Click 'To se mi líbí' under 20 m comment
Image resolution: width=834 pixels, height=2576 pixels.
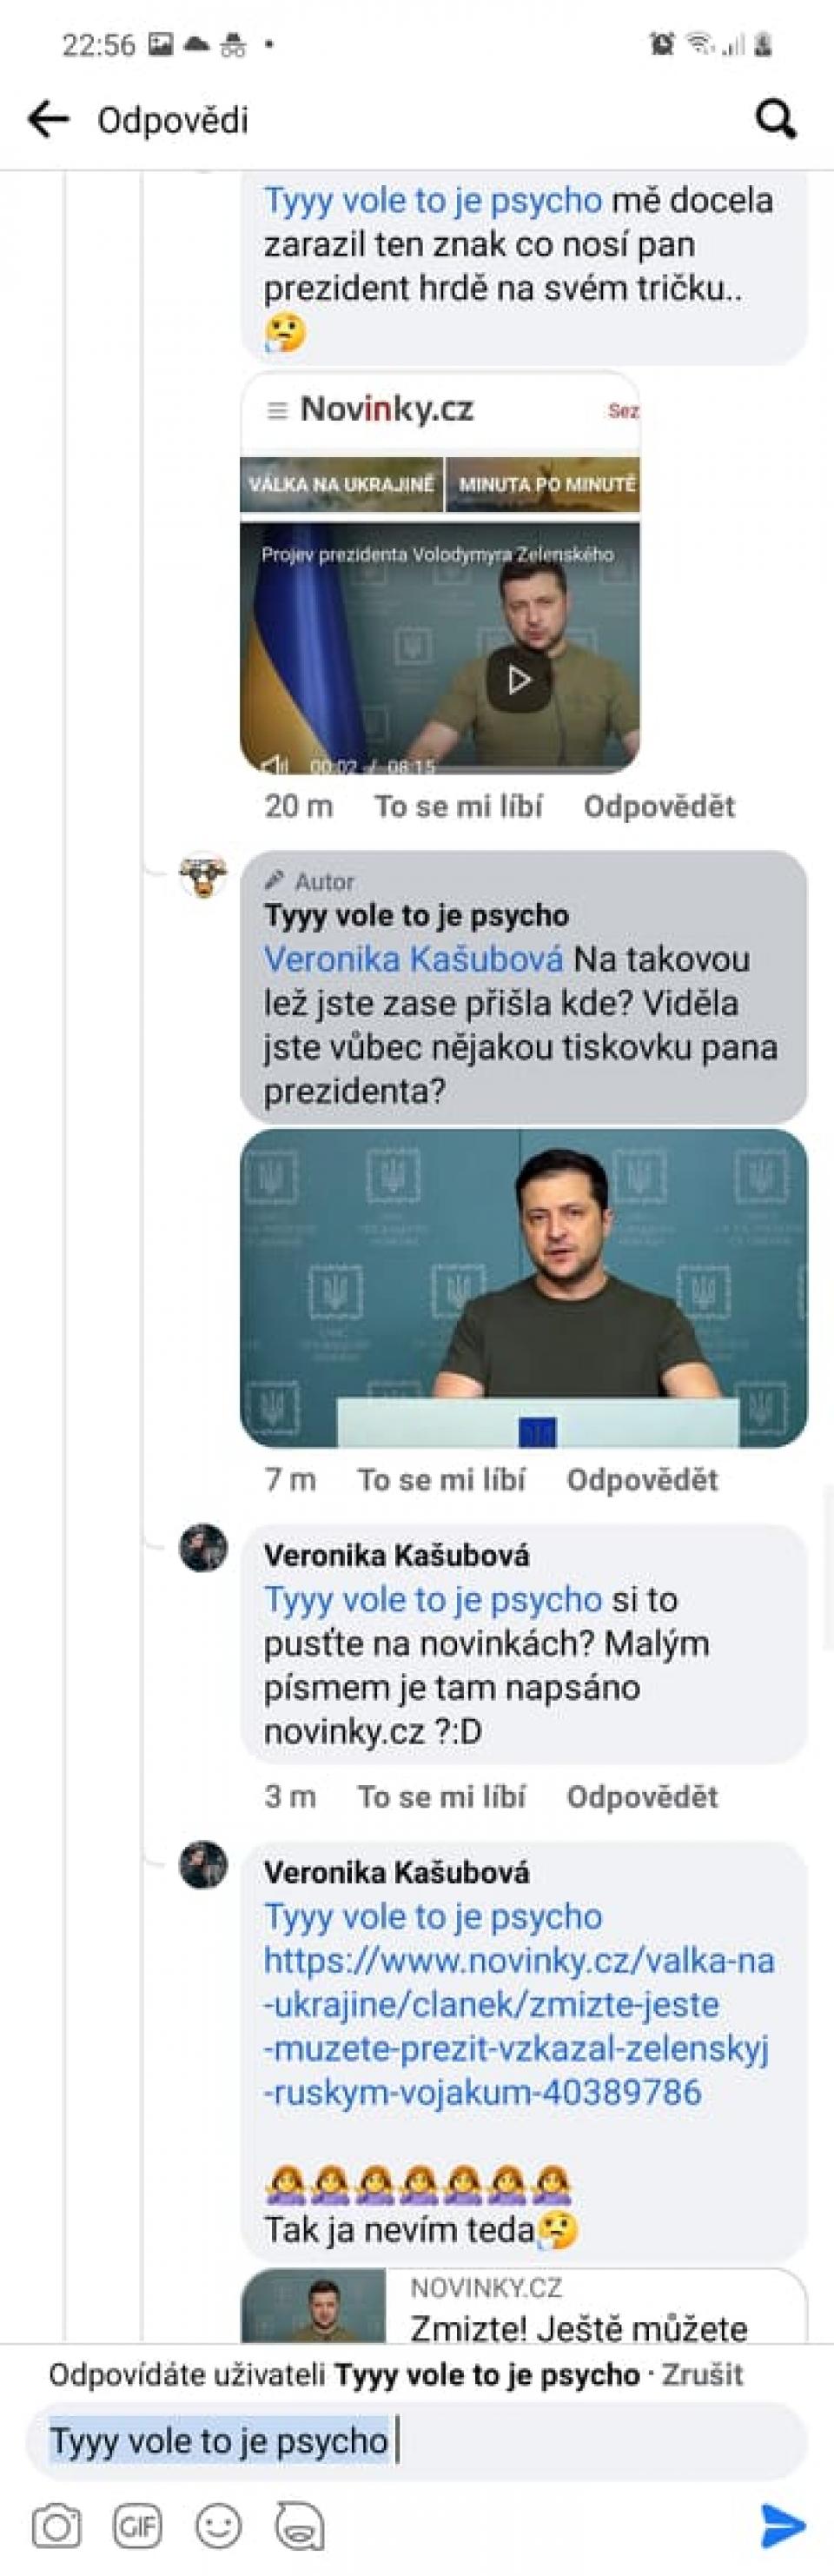click(458, 806)
